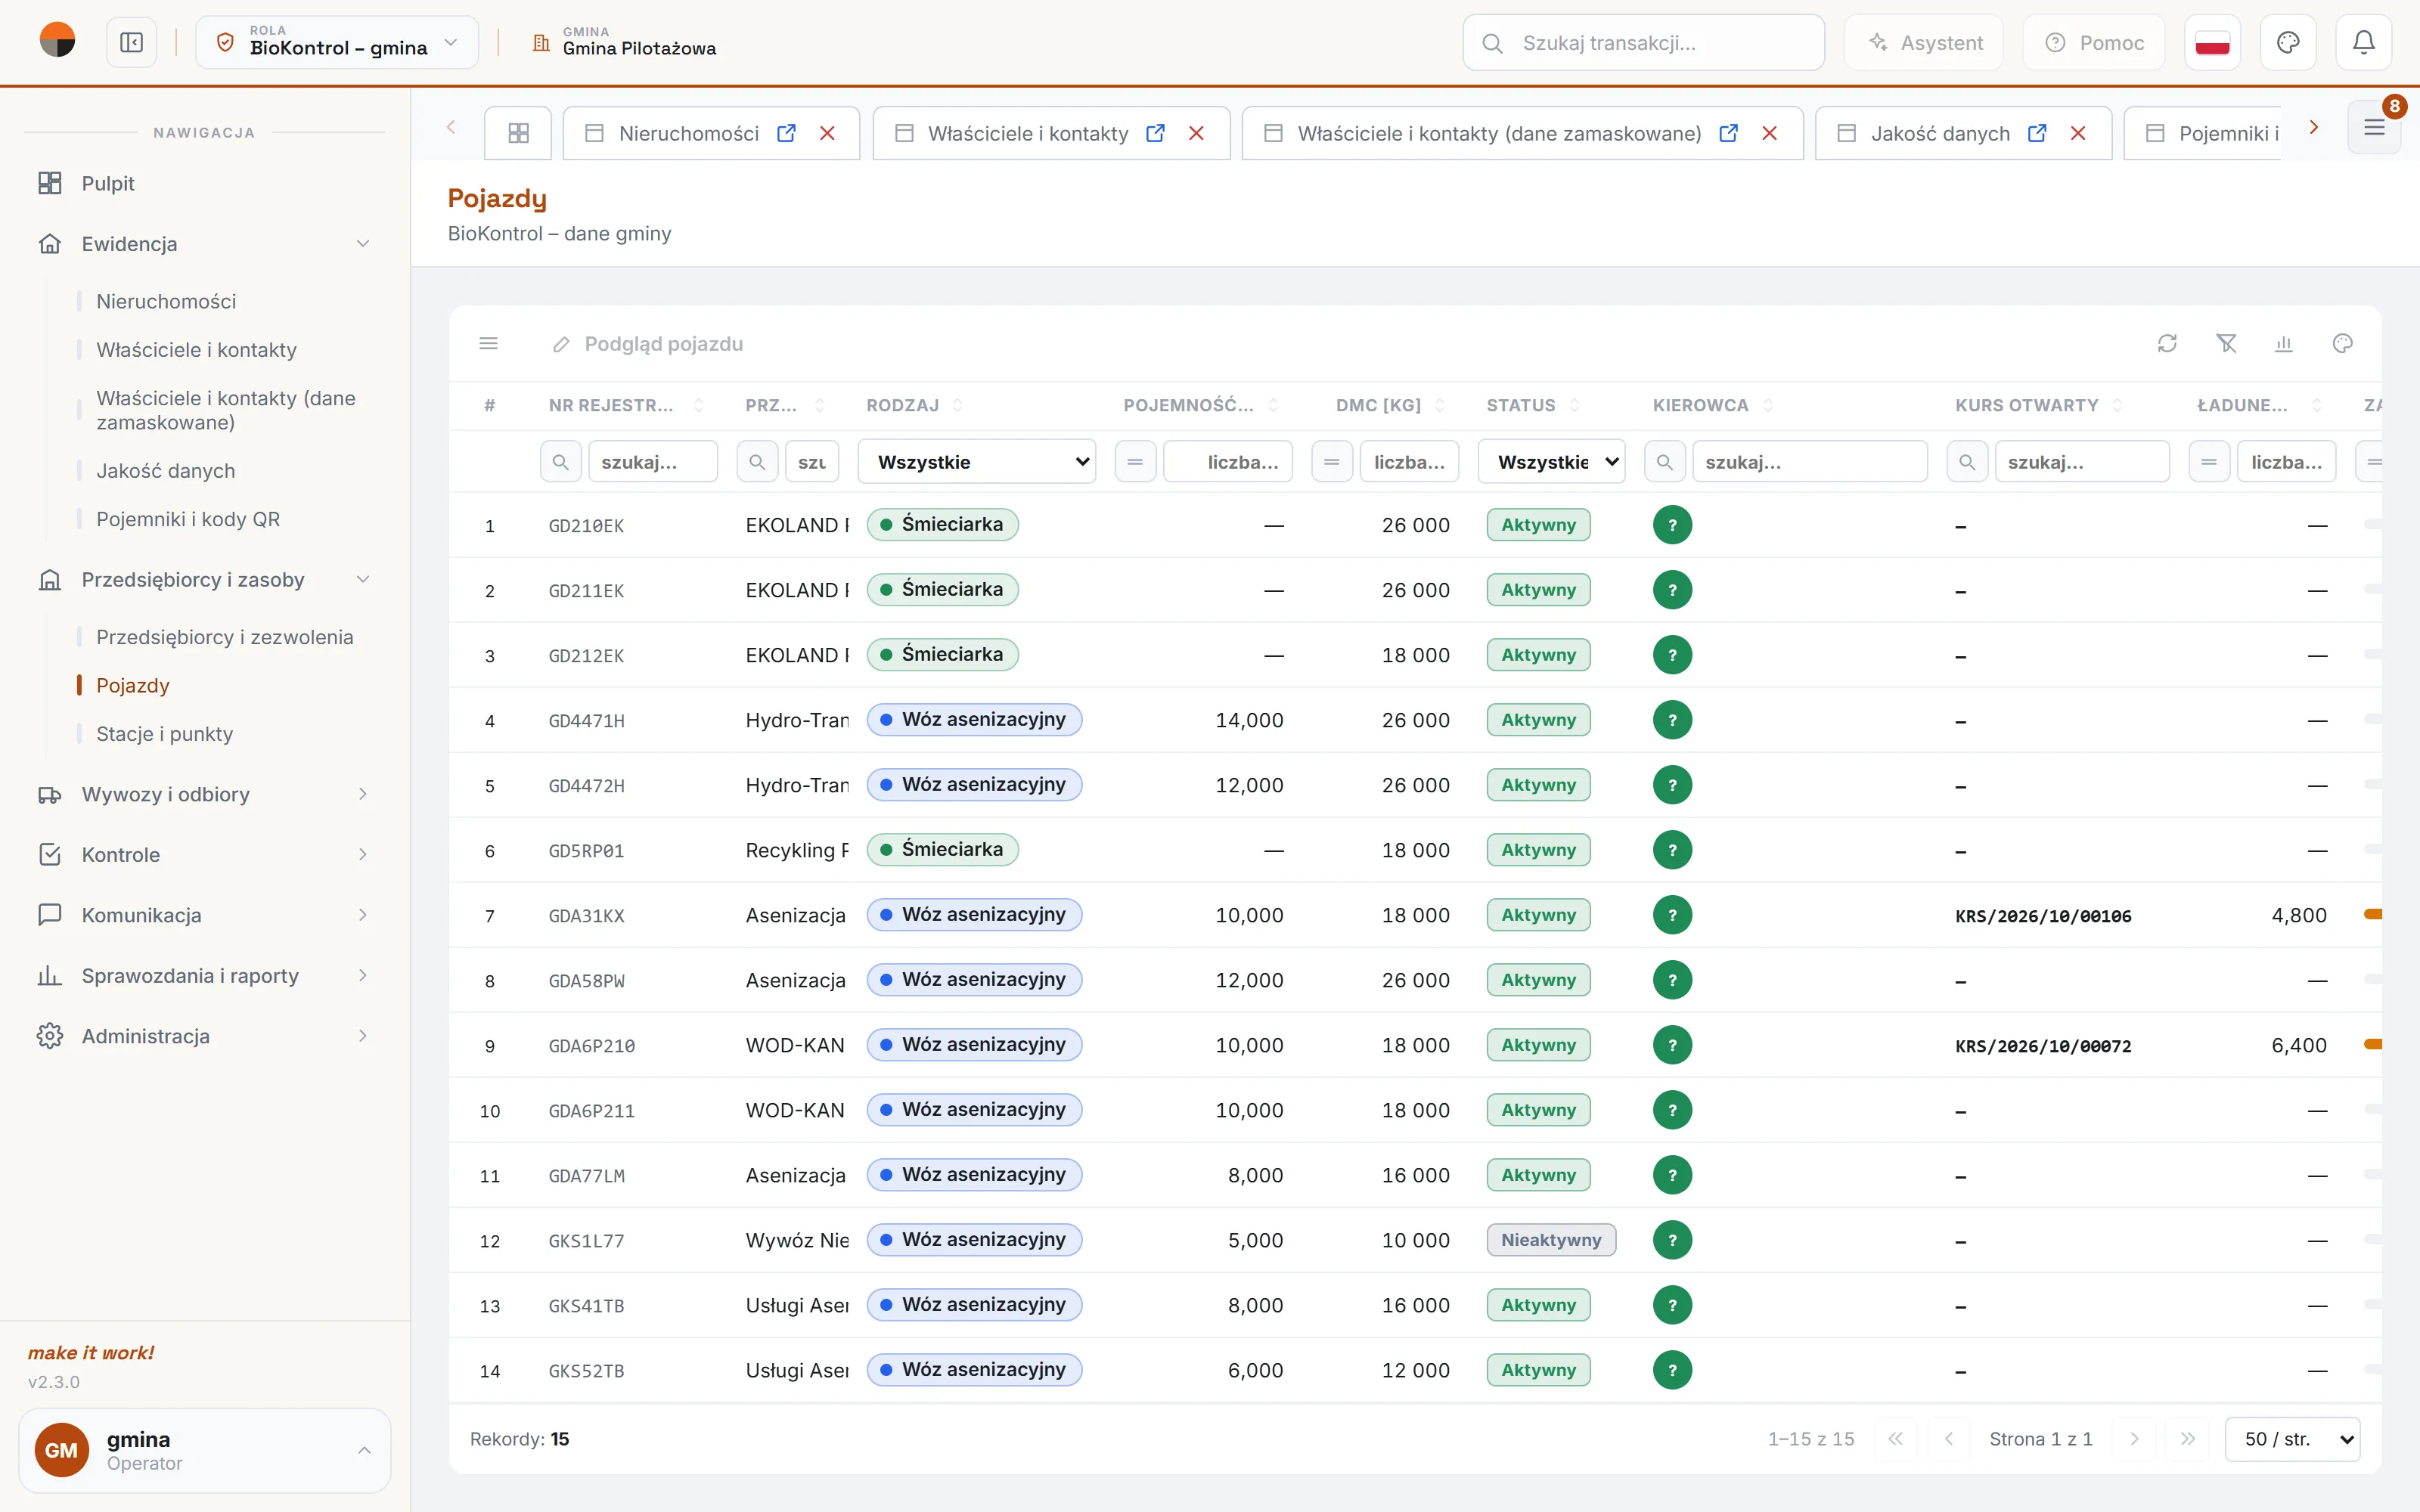Click the Szukaj transakcji search field

[x=1643, y=43]
